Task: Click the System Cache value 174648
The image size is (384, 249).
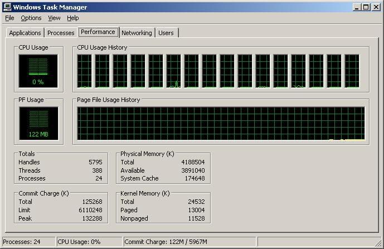Action: pyautogui.click(x=195, y=178)
